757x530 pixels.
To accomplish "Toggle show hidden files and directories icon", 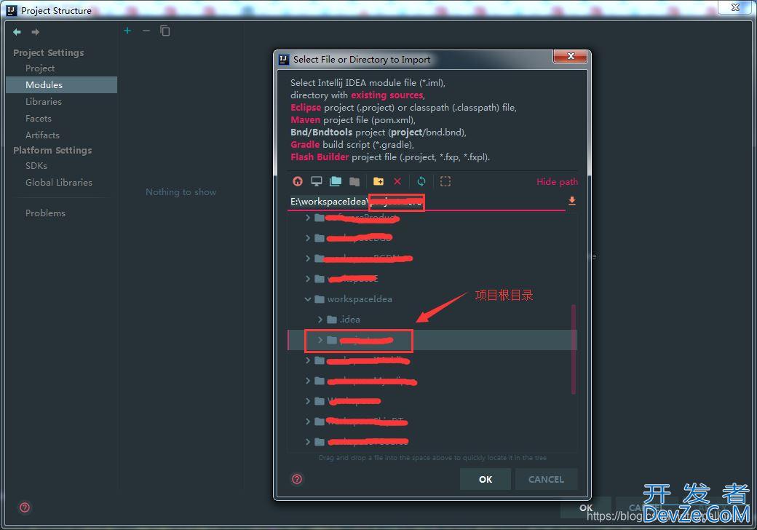I will coord(445,181).
